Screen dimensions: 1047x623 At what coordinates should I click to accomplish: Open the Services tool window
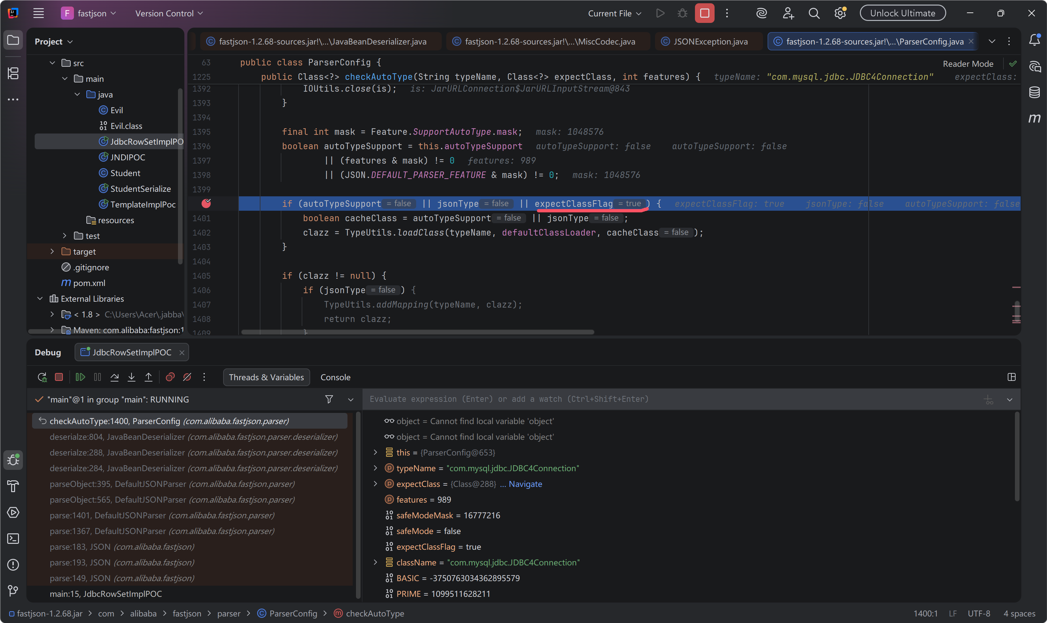coord(13,512)
